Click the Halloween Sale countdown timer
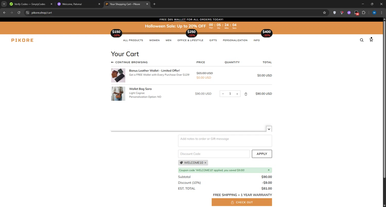The image size is (386, 207). [x=223, y=26]
